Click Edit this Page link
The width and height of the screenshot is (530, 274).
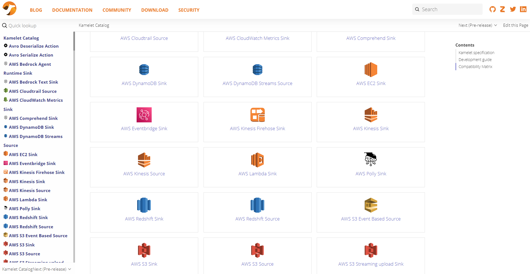click(516, 25)
